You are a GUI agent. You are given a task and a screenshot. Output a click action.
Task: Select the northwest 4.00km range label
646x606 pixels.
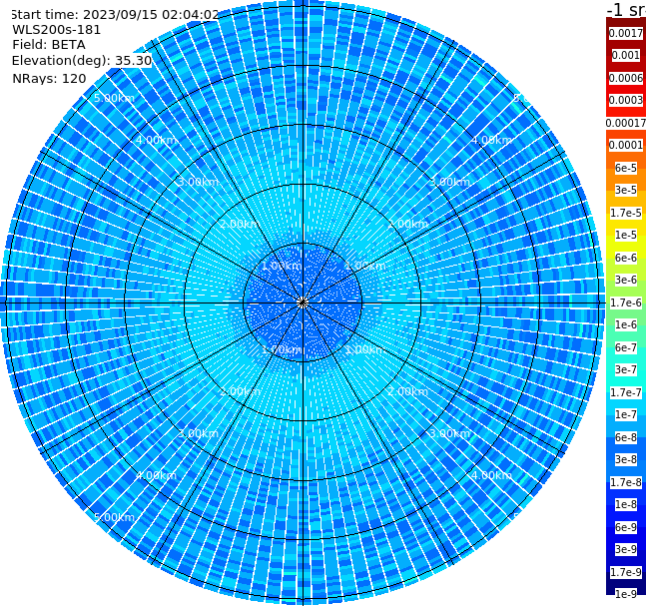[156, 140]
